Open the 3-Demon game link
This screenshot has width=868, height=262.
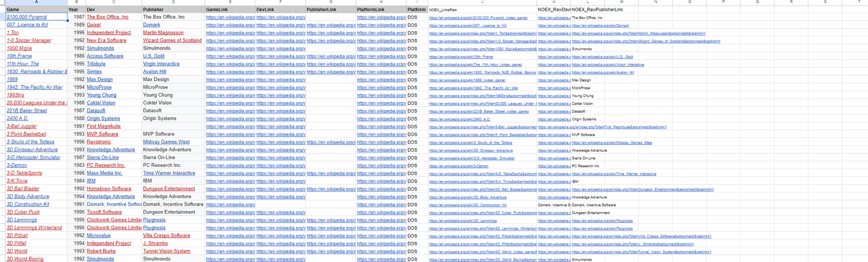(17, 165)
